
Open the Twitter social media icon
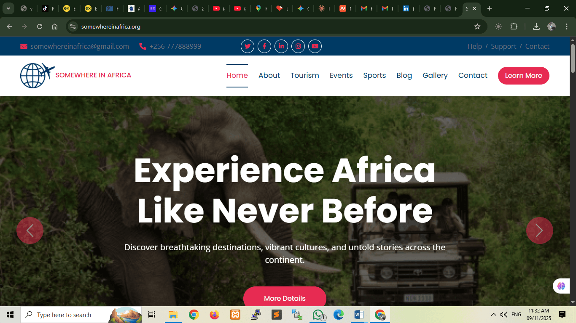point(248,46)
